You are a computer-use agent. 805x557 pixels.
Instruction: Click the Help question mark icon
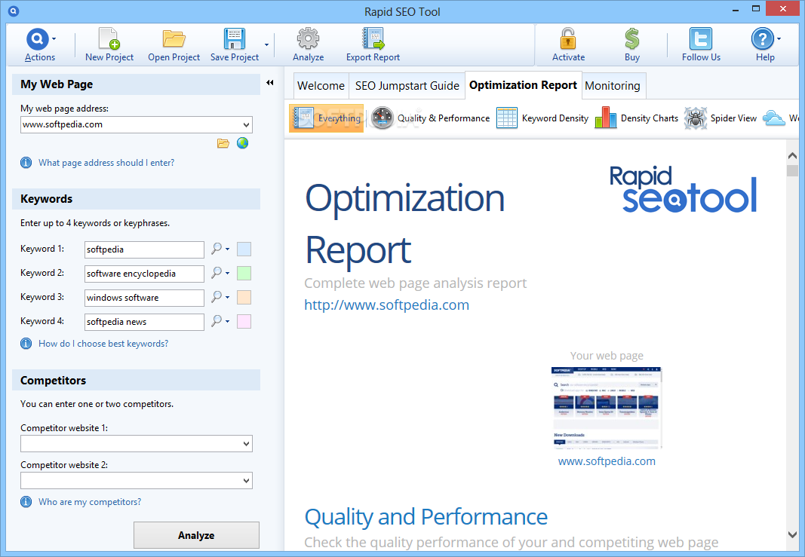pos(763,38)
